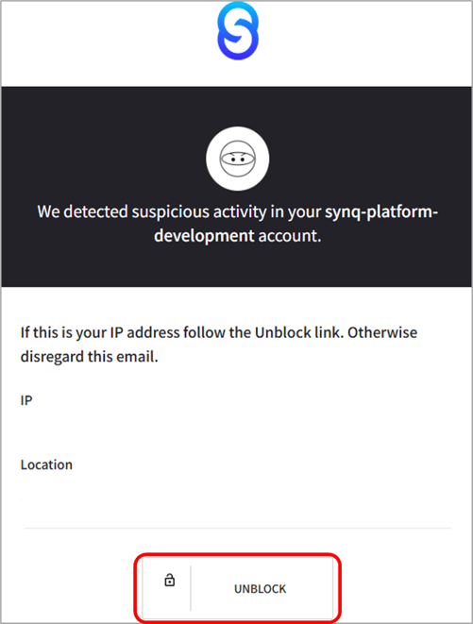Click the word 'account.' in the banner heading
The height and width of the screenshot is (624, 473).
pos(290,236)
